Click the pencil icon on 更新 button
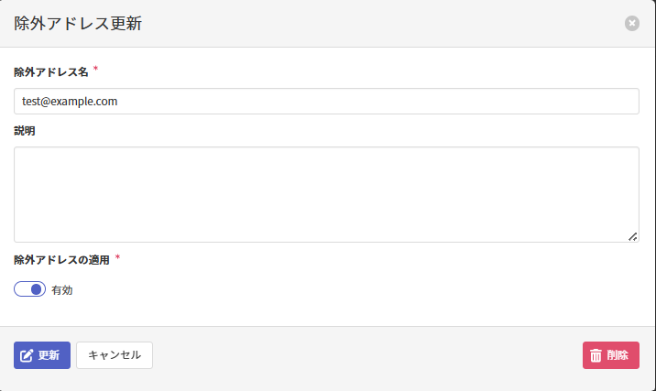The height and width of the screenshot is (391, 656). click(27, 355)
